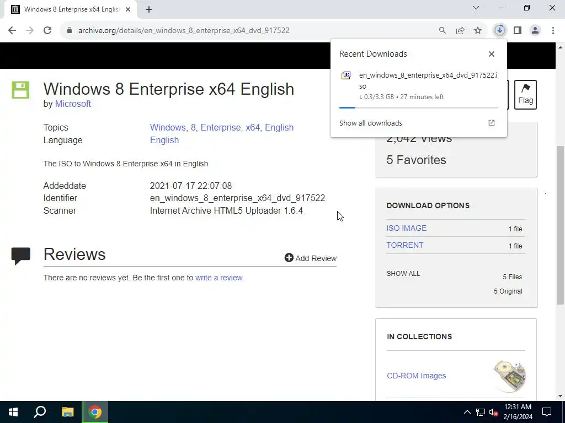Open File Explorer from taskbar
This screenshot has height=423, width=565.
coord(67,412)
